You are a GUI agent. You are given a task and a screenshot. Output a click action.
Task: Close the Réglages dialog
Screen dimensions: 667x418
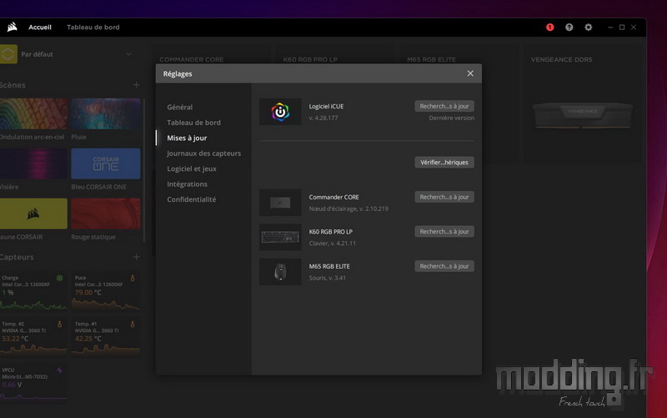point(470,73)
